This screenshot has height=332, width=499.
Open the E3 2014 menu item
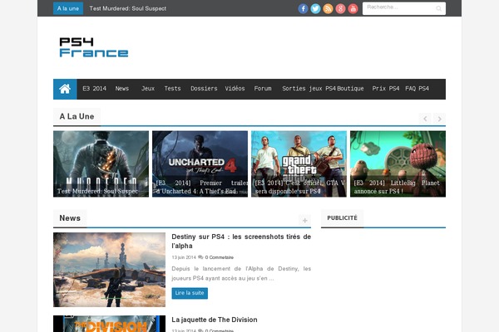pos(94,89)
